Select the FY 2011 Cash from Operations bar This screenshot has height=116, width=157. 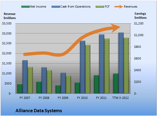[102, 64]
